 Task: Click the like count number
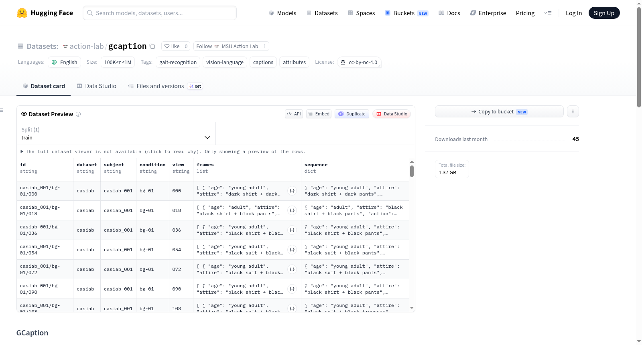coord(186,46)
